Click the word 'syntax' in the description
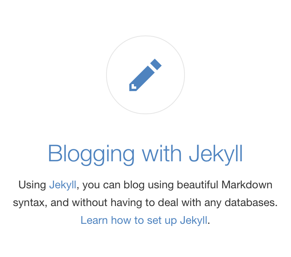Image resolution: width=291 pixels, height=257 pixels. pyautogui.click(x=29, y=203)
